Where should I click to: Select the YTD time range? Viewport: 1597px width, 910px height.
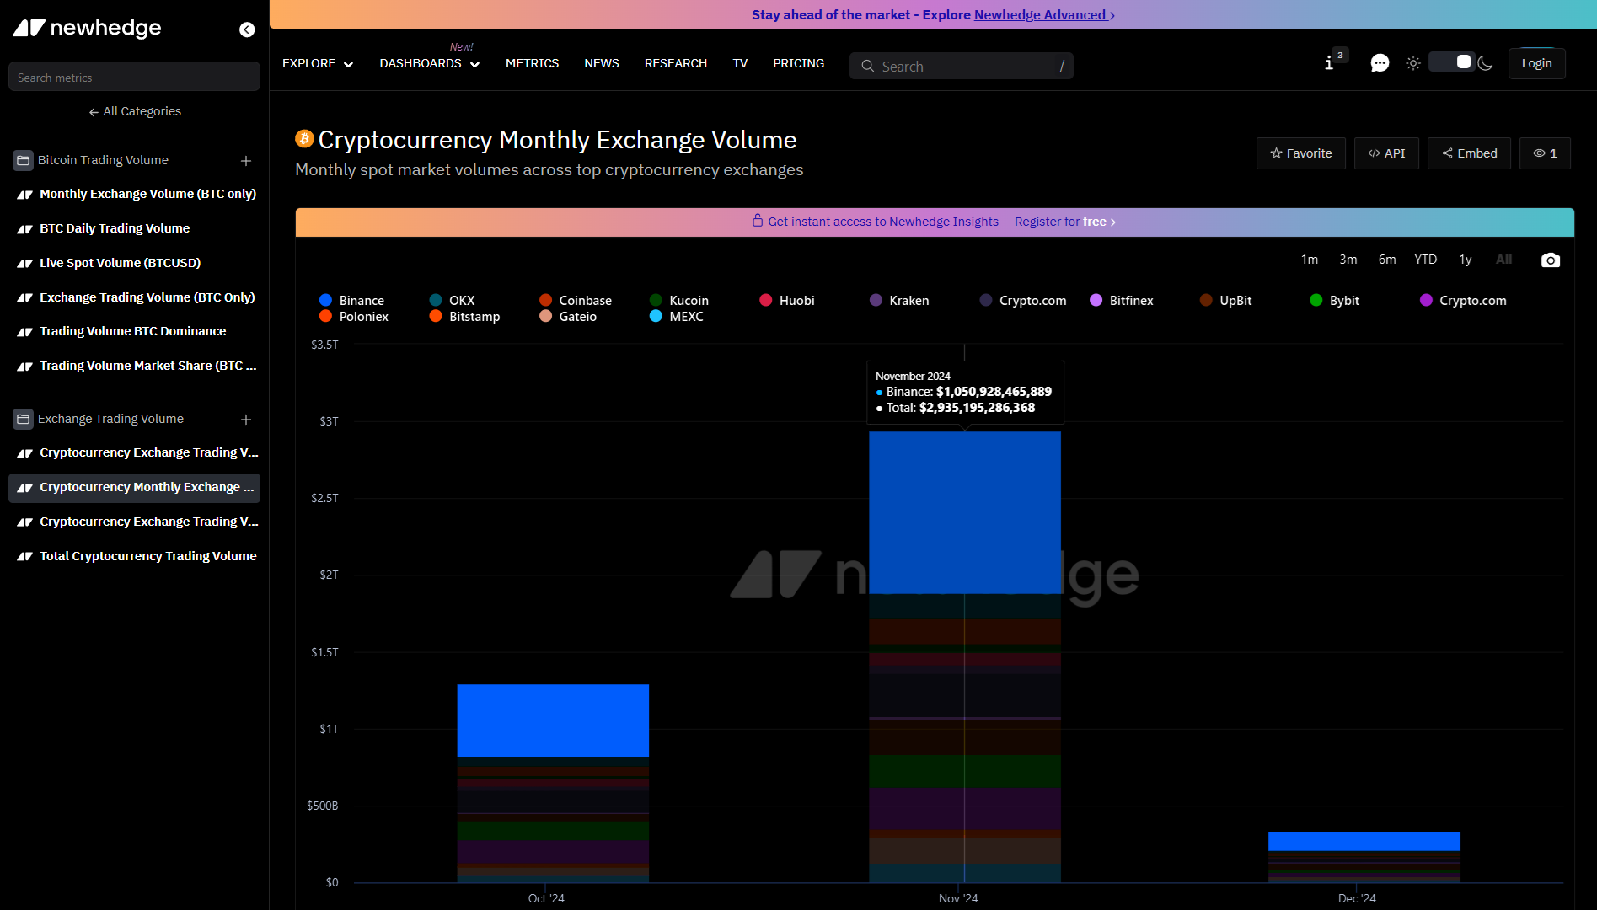1425,260
